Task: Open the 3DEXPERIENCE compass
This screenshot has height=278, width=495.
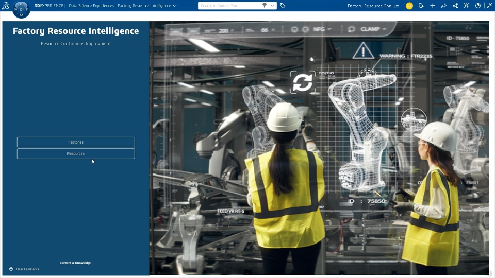Action: 21,9
